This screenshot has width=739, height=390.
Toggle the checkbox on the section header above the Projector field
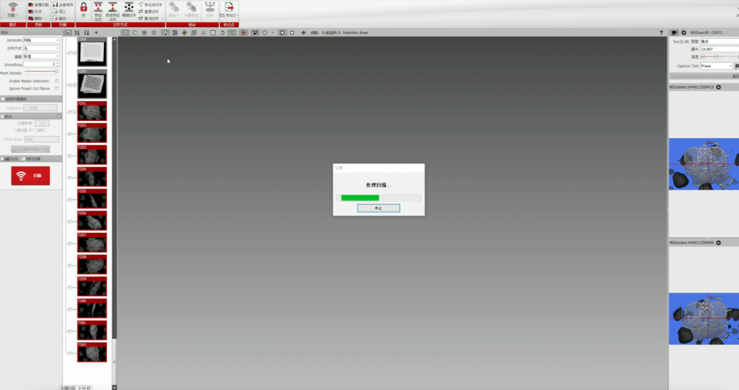tap(3, 99)
